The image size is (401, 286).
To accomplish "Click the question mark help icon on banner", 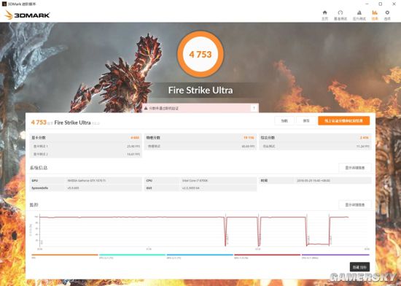I will [254, 108].
